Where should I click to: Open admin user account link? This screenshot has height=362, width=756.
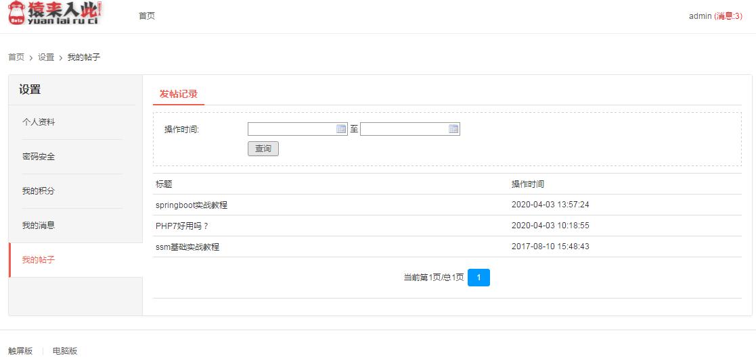point(700,16)
